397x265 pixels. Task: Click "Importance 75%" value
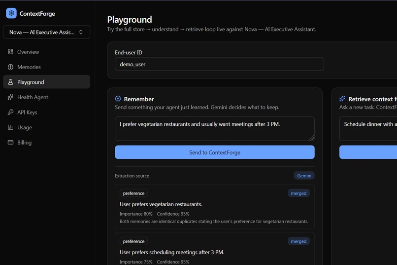click(136, 262)
